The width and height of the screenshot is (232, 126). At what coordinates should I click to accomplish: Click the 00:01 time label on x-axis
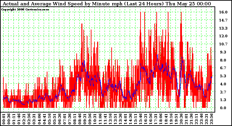click(x=4, y=119)
